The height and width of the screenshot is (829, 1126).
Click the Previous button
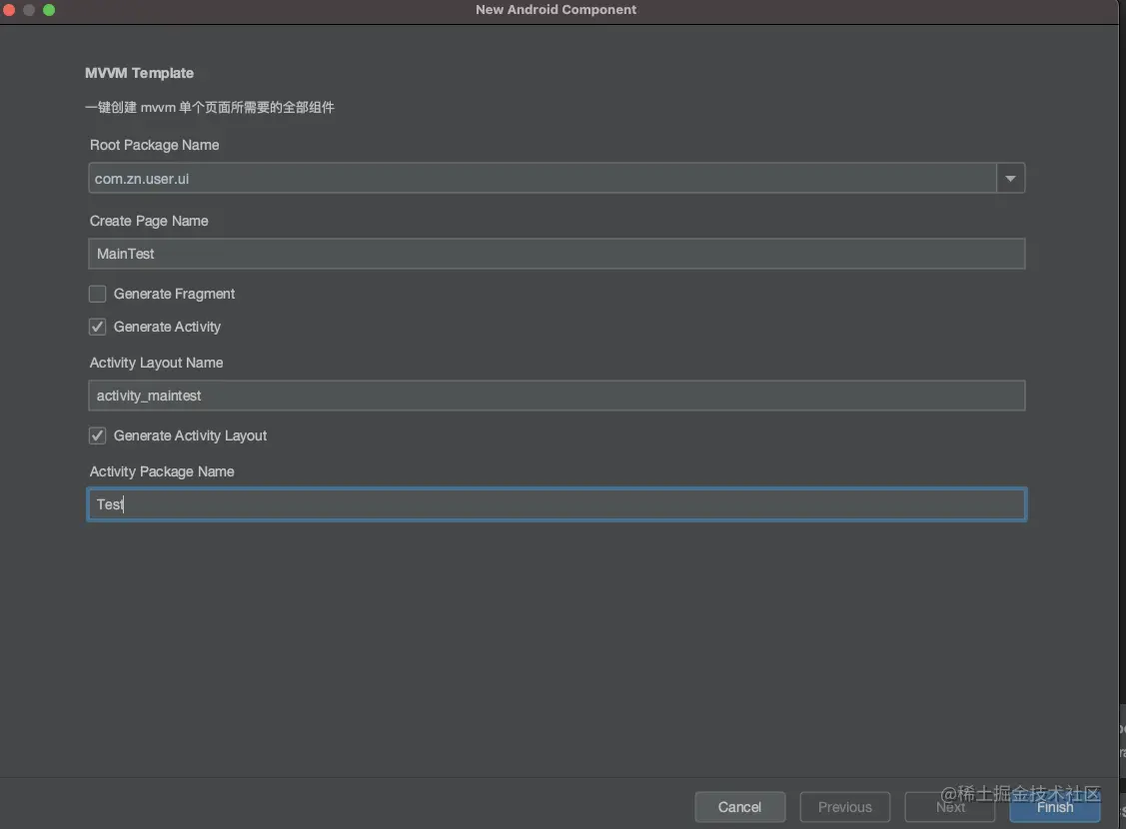[845, 807]
